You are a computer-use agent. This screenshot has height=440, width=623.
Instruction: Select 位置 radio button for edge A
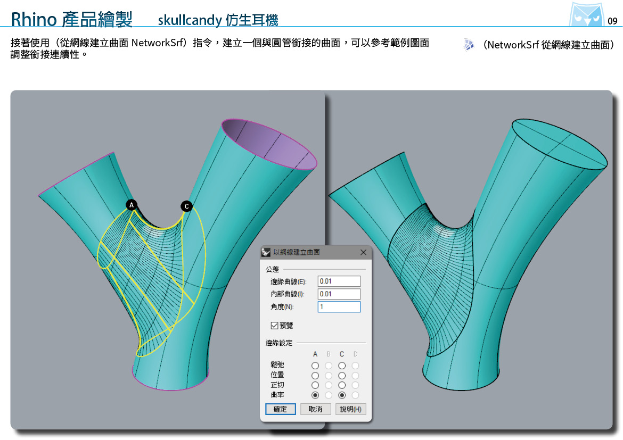315,375
